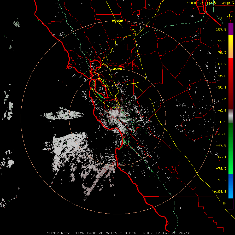The width and height of the screenshot is (235, 235).
Task: Select the -94.2 velocity scale value
Action: click(x=221, y=180)
